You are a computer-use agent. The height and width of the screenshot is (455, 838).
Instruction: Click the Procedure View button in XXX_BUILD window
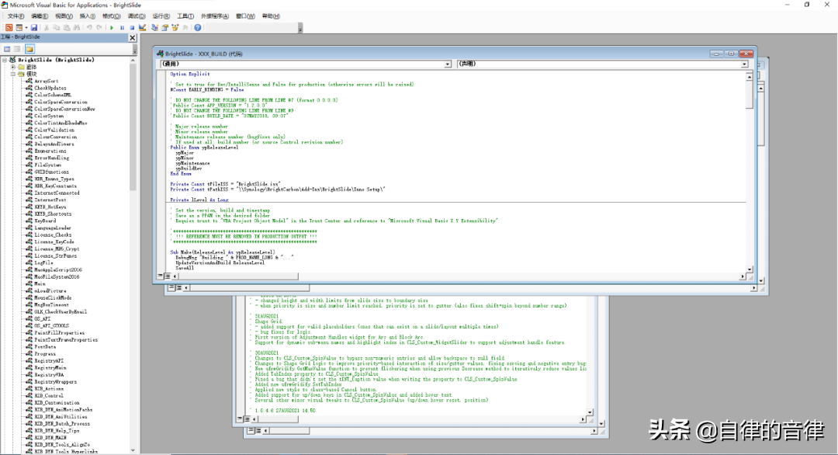[161, 276]
